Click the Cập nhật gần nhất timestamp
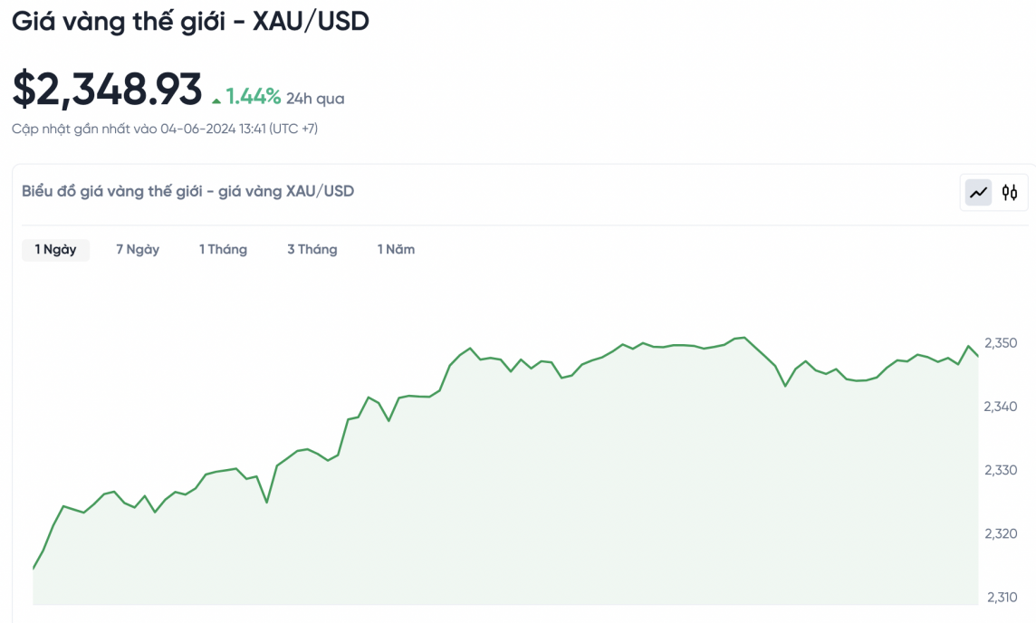Image resolution: width=1036 pixels, height=623 pixels. [x=165, y=129]
